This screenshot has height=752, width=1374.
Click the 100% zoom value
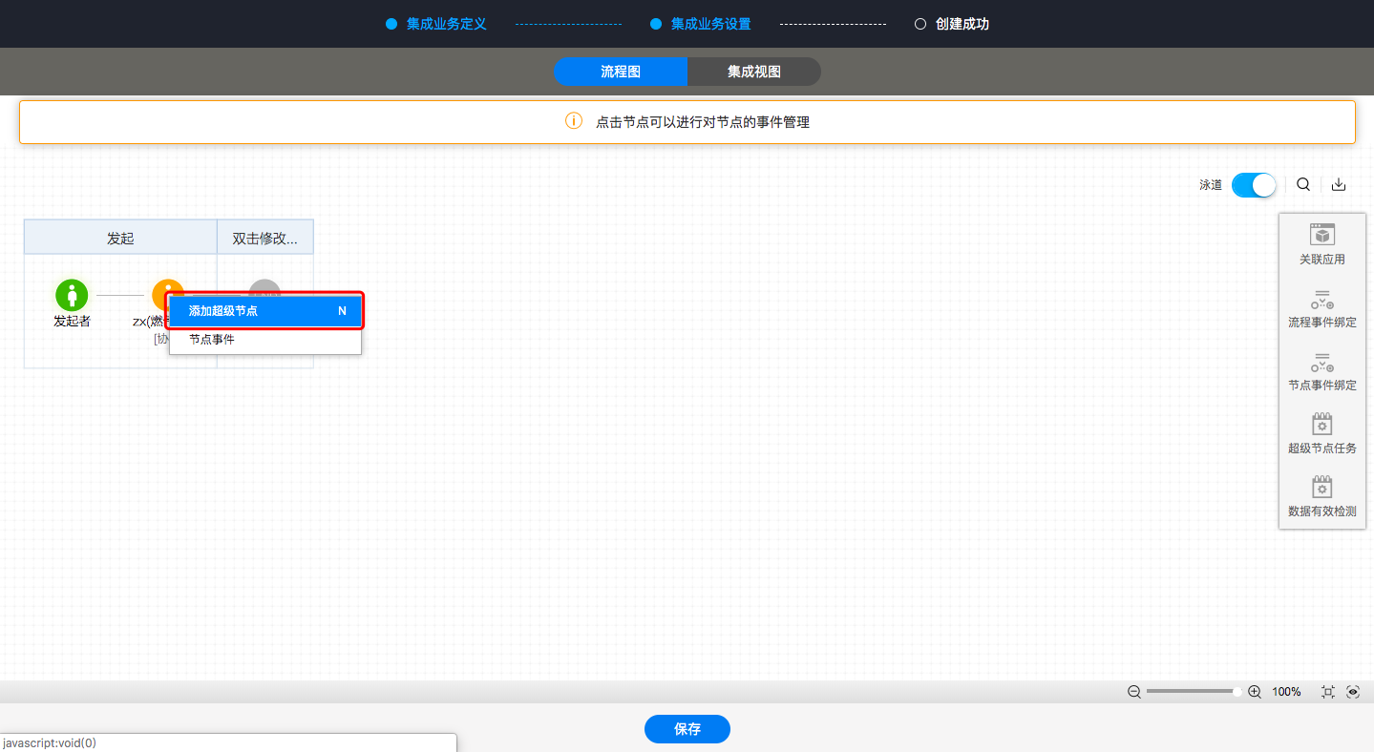[x=1286, y=692]
